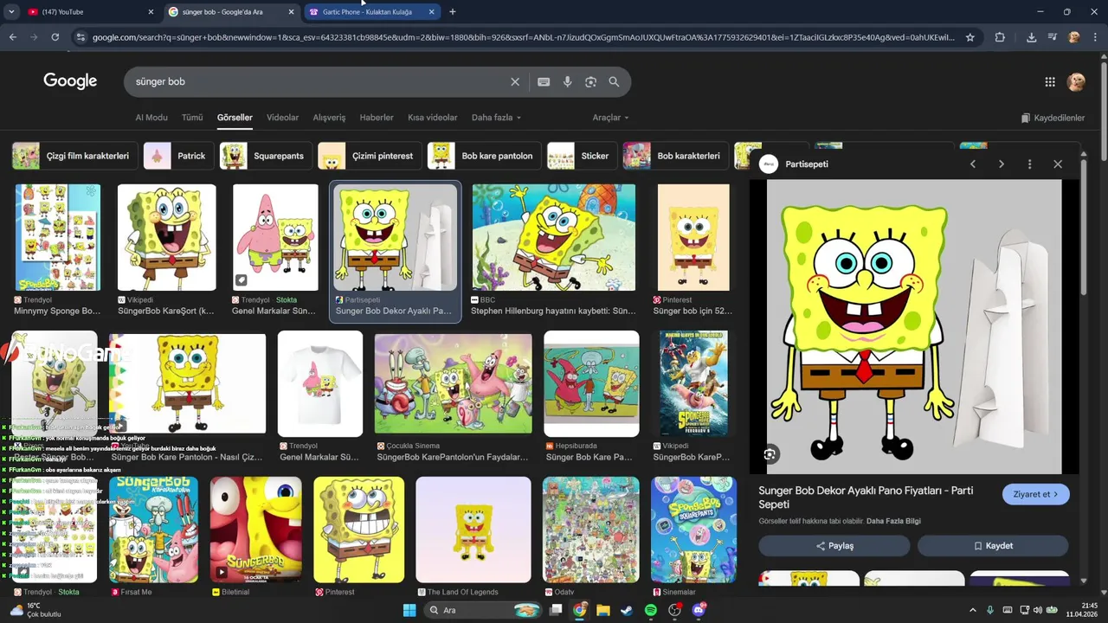Go to Google home via logo
1108x623 pixels.
[x=70, y=81]
